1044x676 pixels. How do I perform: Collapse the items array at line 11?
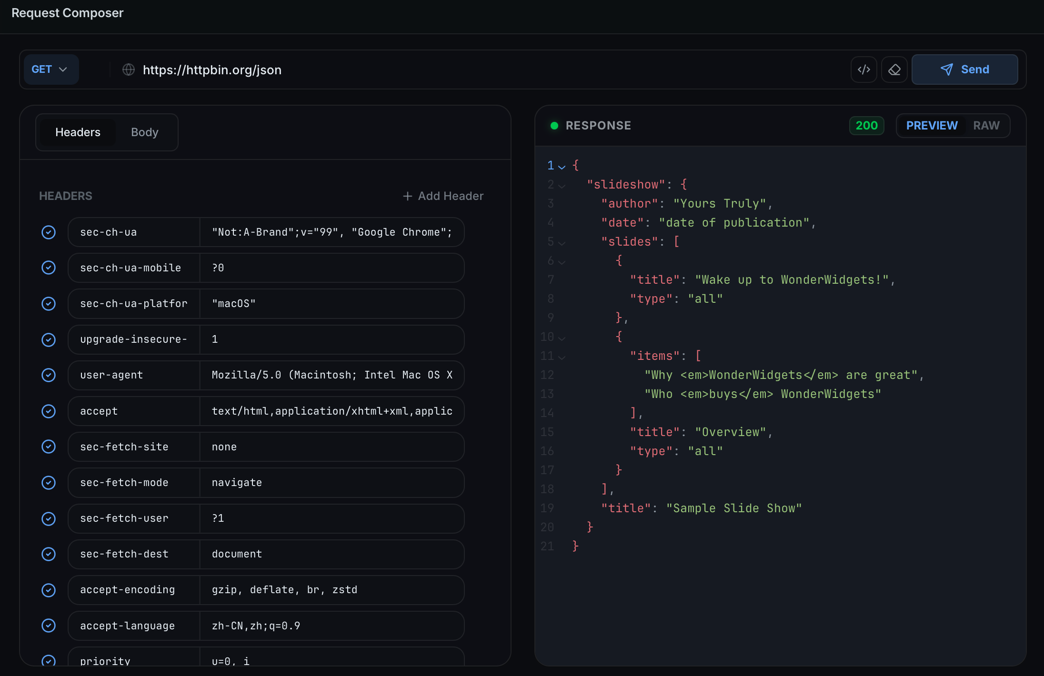562,357
